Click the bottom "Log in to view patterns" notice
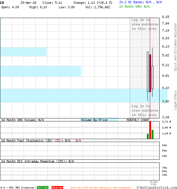 pos(145,110)
